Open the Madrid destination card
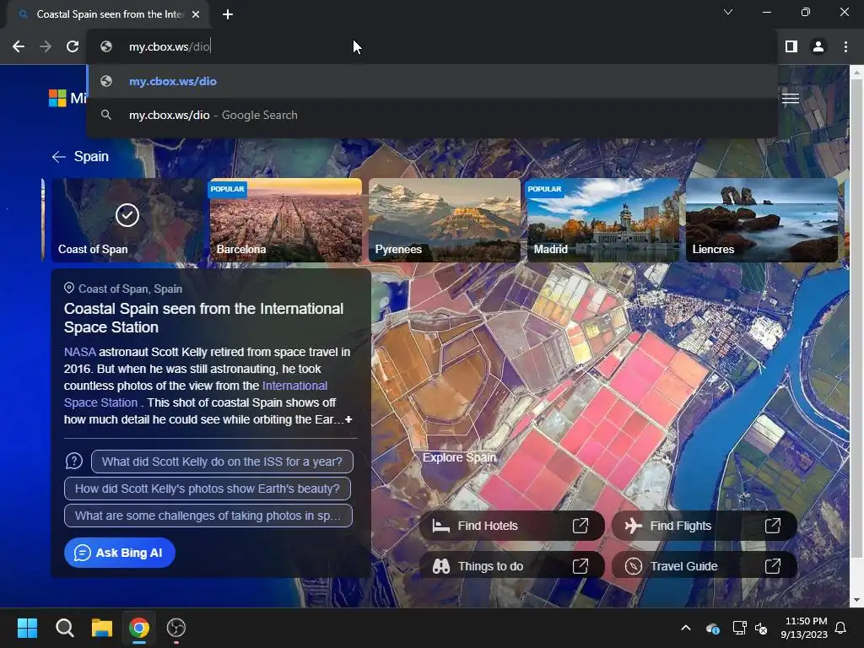864x648 pixels. (603, 219)
